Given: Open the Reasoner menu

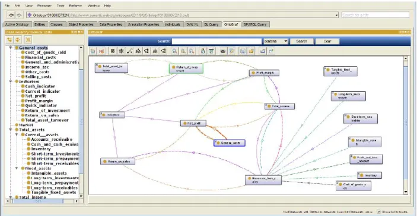Looking at the screenshot, I should 44,5.
